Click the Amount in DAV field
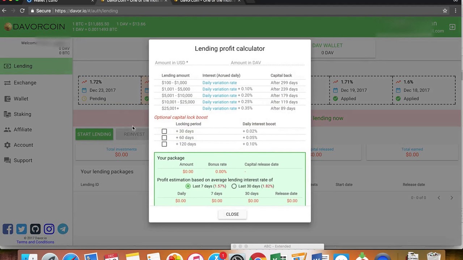Image resolution: width=463 pixels, height=260 pixels. tap(268, 63)
